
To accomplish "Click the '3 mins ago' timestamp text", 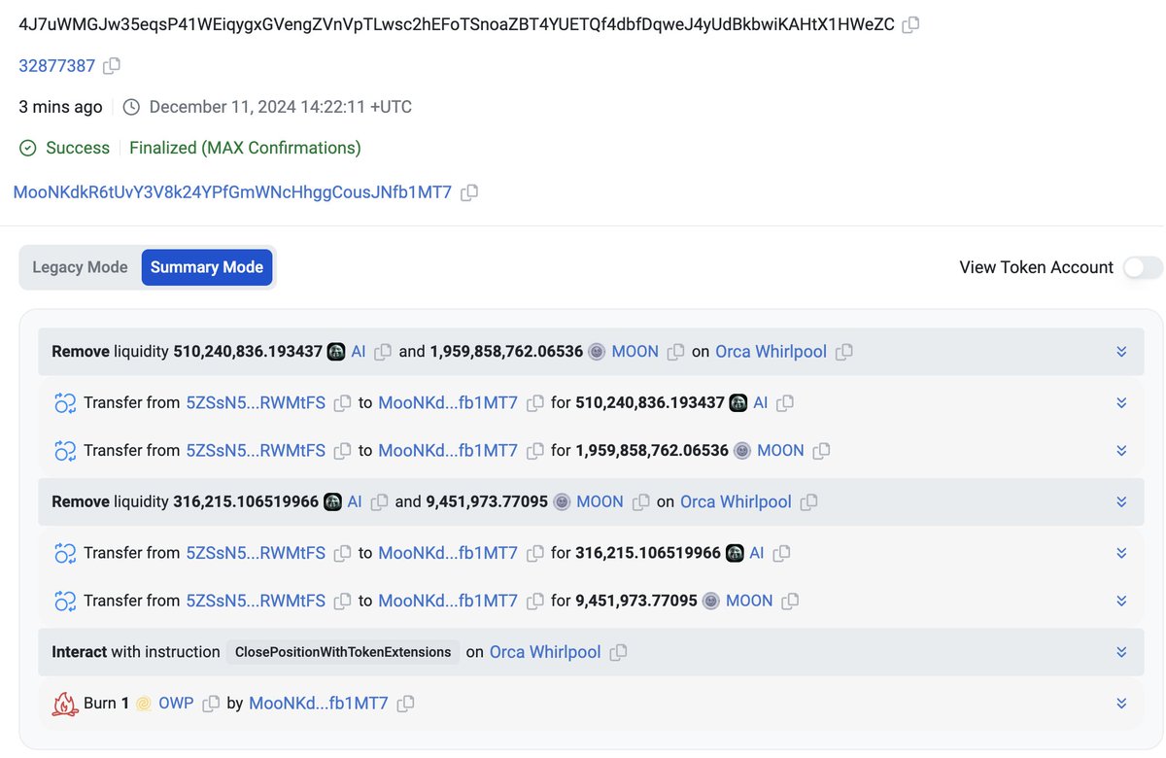I will coord(60,107).
